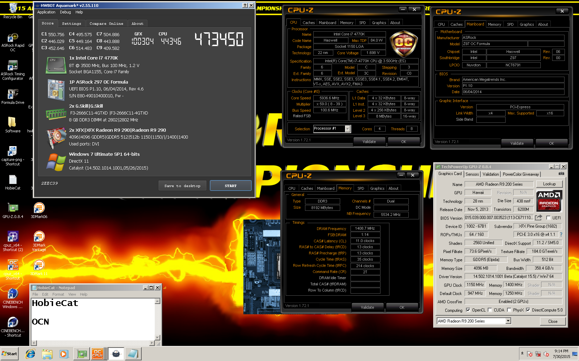Open CINEBENCH Shortcut desktop icon

pos(13,327)
